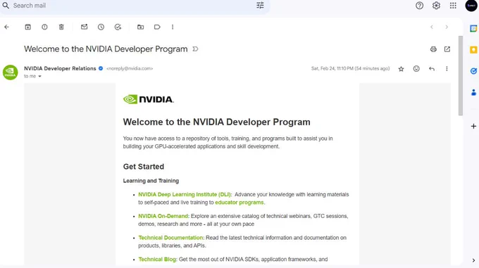Screen dimensions: 479x268
Task: Open the Support help icon
Action: tap(419, 6)
